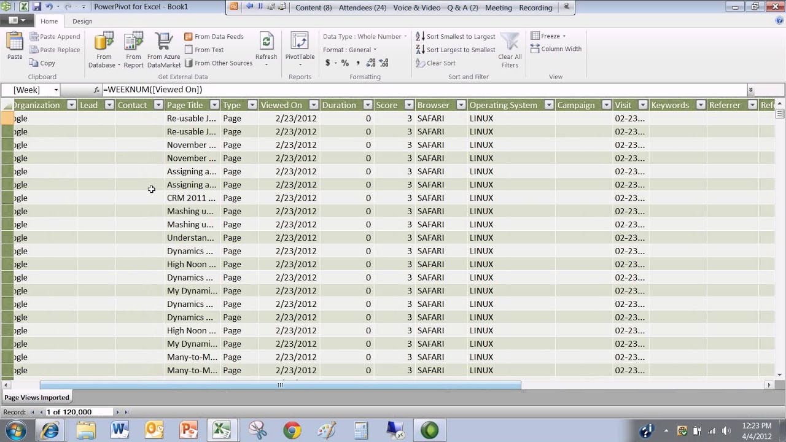This screenshot has width=786, height=442.
Task: Open Viewed On column filter dropdown
Action: (313, 105)
